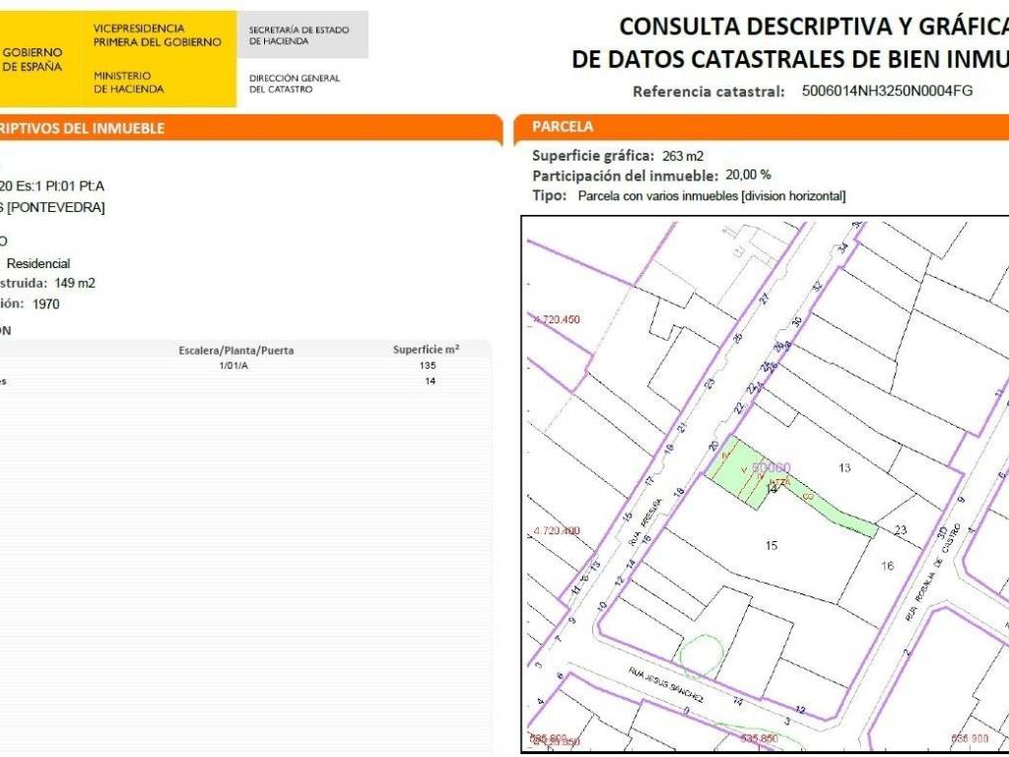The image size is (1009, 757).
Task: Click the Superficie m² column header
Action: (426, 350)
